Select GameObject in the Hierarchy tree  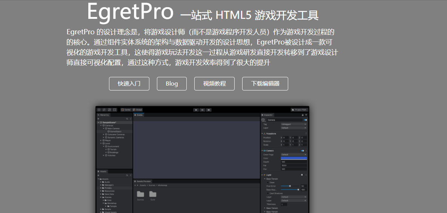(114, 132)
